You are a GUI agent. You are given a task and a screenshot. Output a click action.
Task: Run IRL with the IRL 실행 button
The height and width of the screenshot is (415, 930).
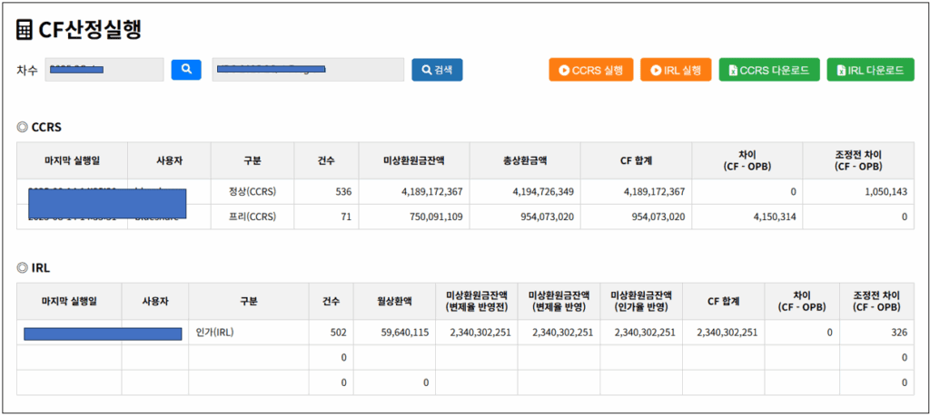(x=676, y=70)
